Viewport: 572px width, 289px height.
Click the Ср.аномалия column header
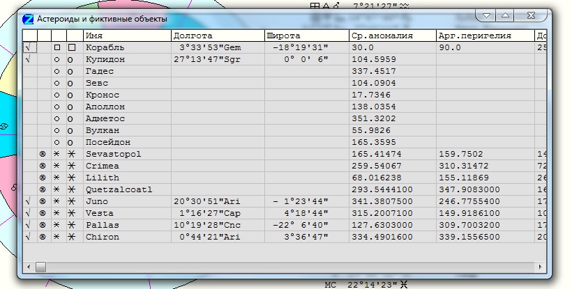[392, 36]
